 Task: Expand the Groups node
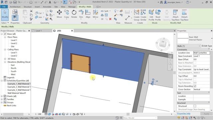click(2, 102)
